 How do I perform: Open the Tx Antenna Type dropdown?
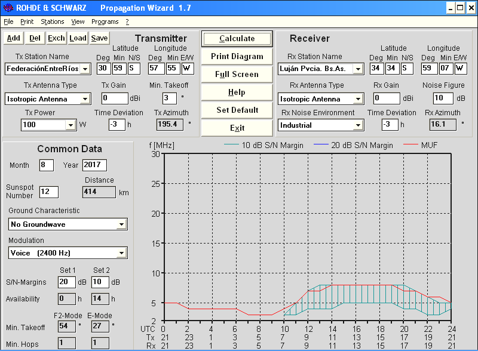85,99
